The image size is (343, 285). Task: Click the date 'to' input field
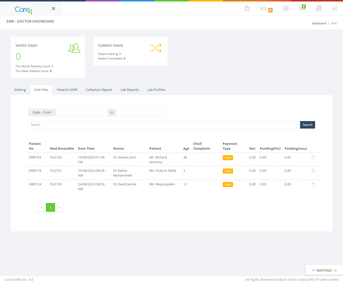142,112
